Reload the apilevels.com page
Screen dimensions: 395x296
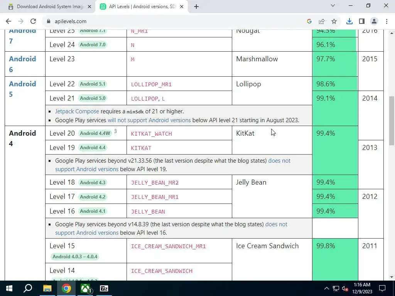pyautogui.click(x=33, y=22)
